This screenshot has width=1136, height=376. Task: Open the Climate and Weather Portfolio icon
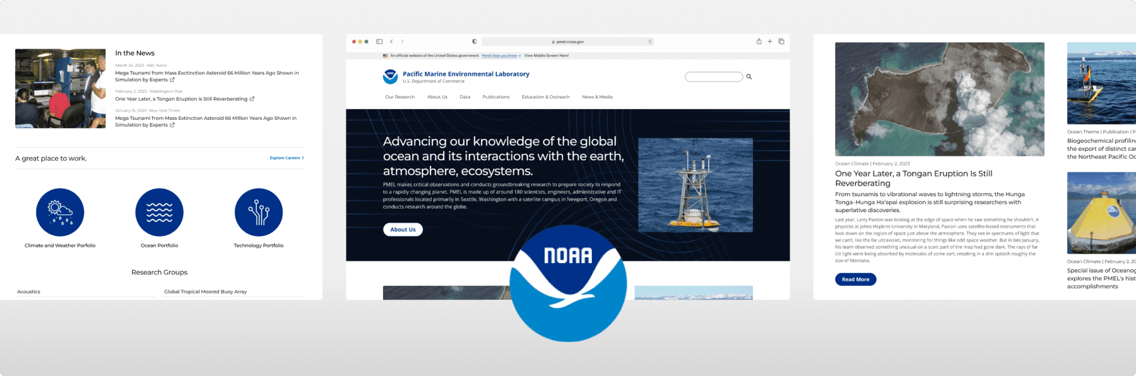pos(60,213)
